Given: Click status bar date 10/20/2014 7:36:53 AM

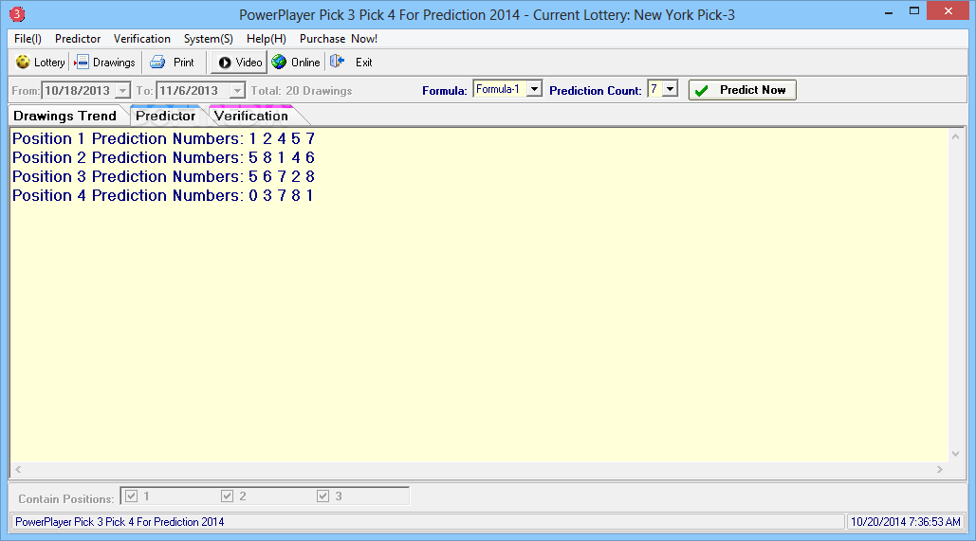Looking at the screenshot, I should click(x=906, y=522).
